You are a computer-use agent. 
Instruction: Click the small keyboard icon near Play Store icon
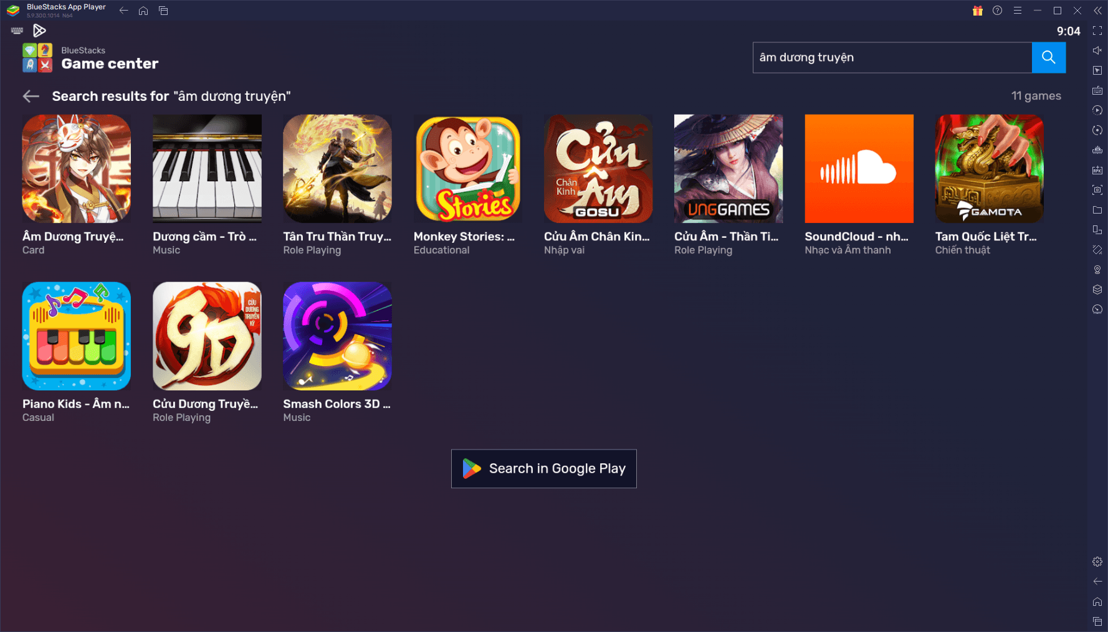(17, 31)
